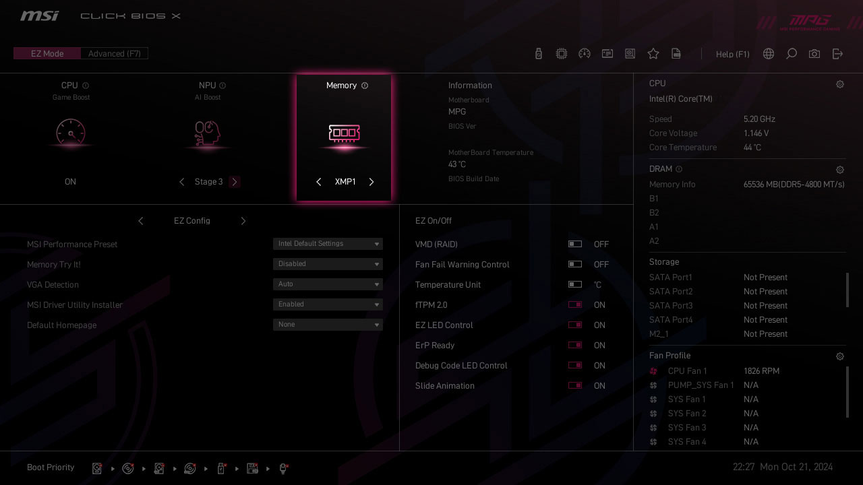863x485 pixels.
Task: Turn off ErP Ready switch
Action: click(x=575, y=346)
